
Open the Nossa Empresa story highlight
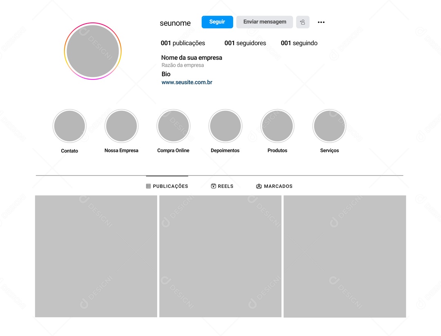point(121,126)
